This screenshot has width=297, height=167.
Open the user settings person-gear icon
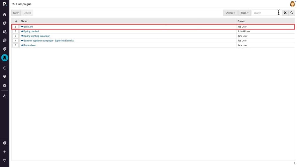pyautogui.click(x=4, y=96)
